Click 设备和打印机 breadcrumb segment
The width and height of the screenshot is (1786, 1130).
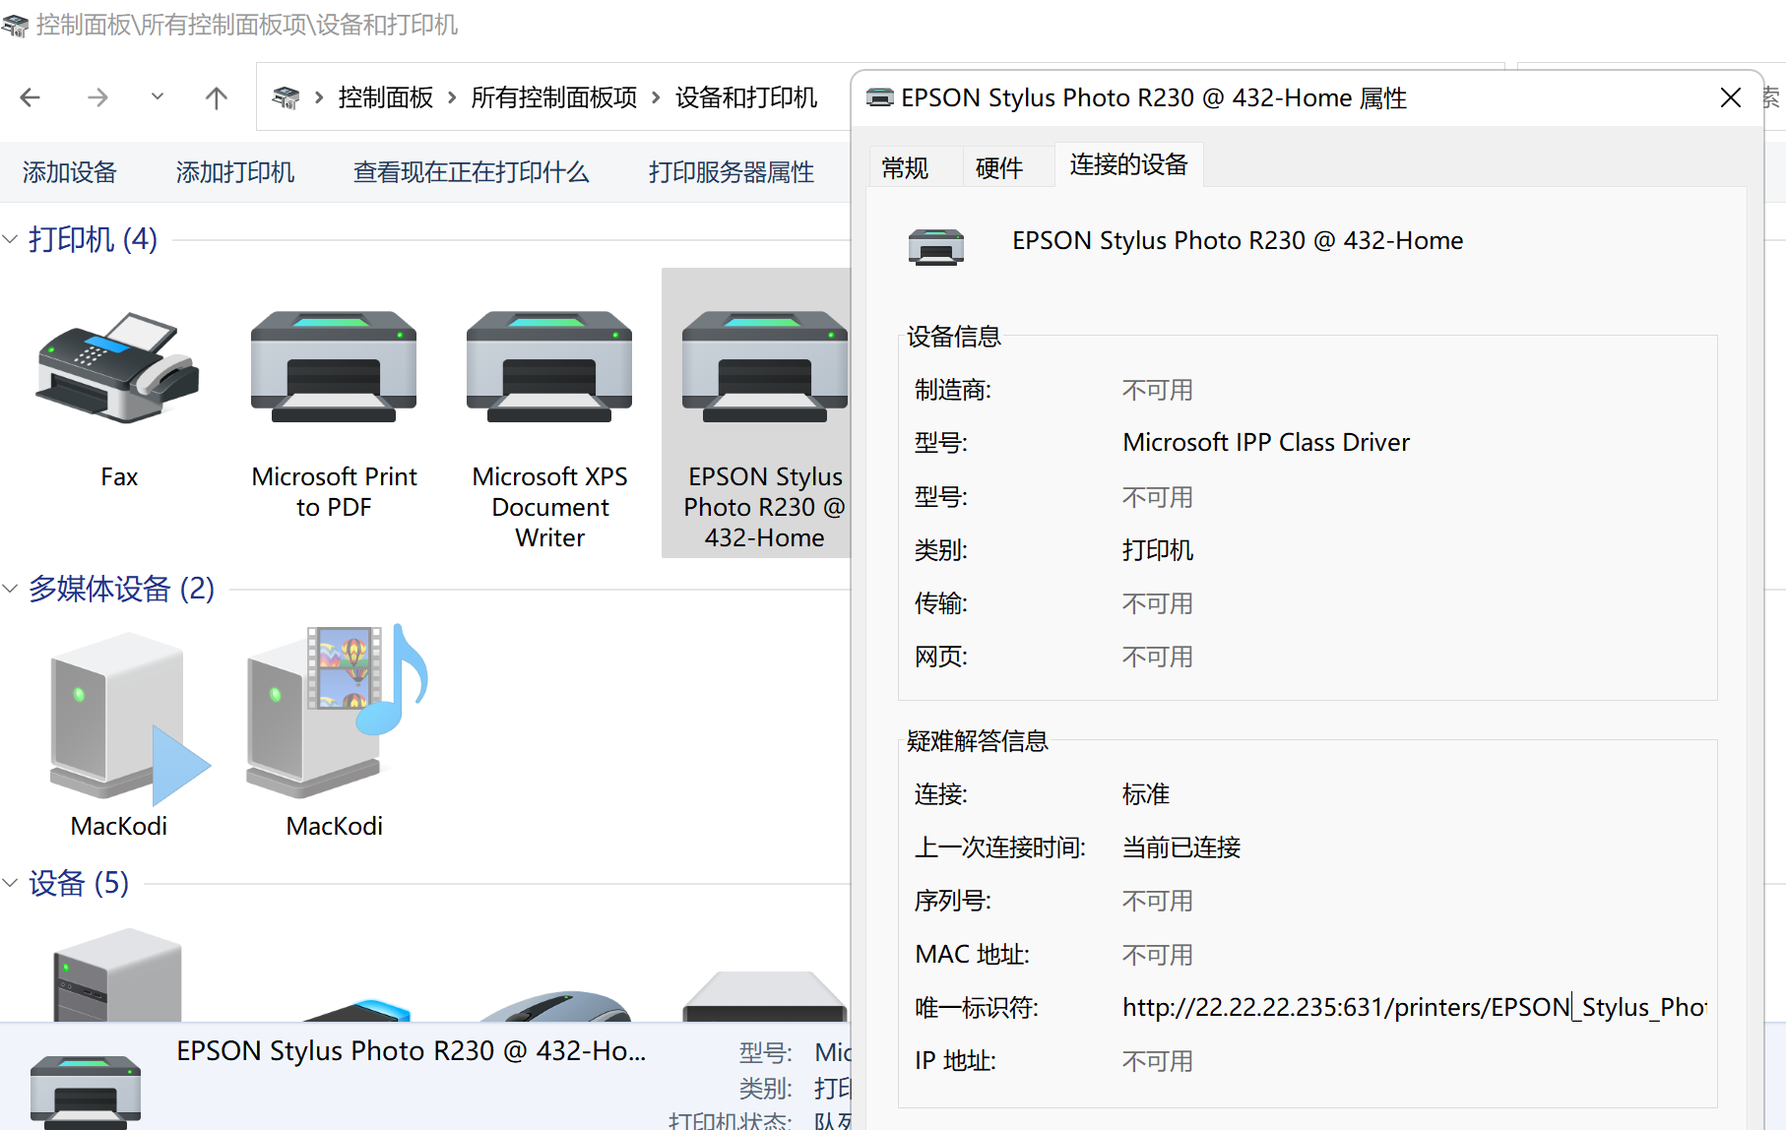pyautogui.click(x=746, y=97)
